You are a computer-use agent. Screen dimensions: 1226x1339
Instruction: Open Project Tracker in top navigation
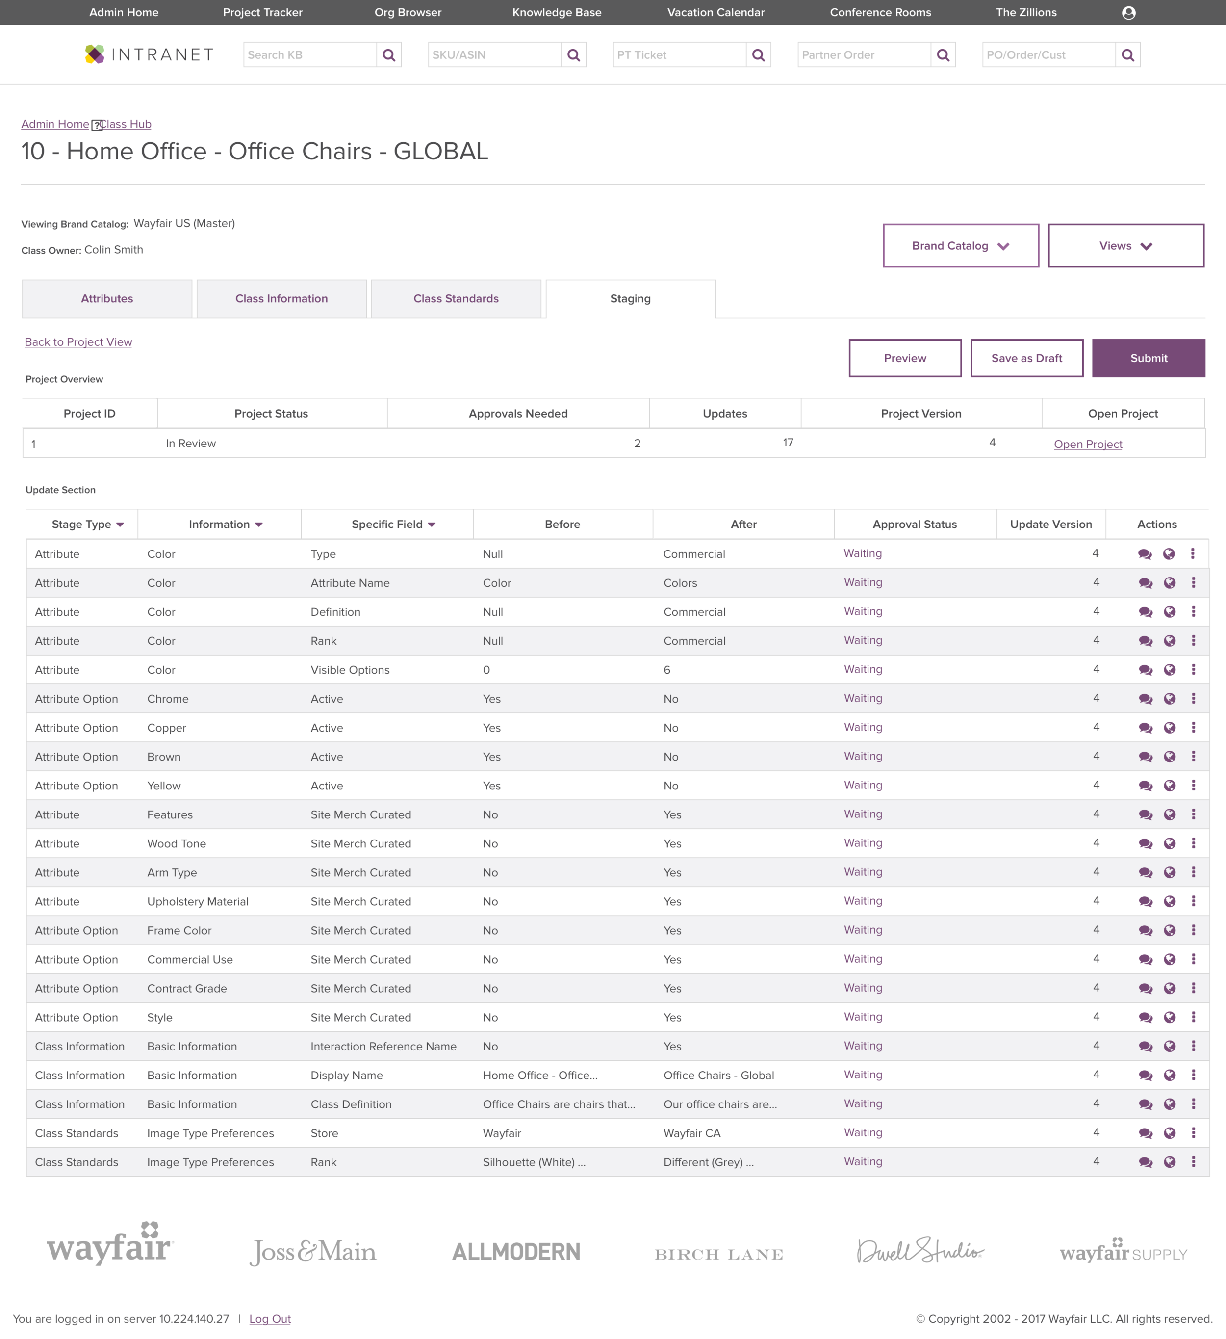(263, 13)
